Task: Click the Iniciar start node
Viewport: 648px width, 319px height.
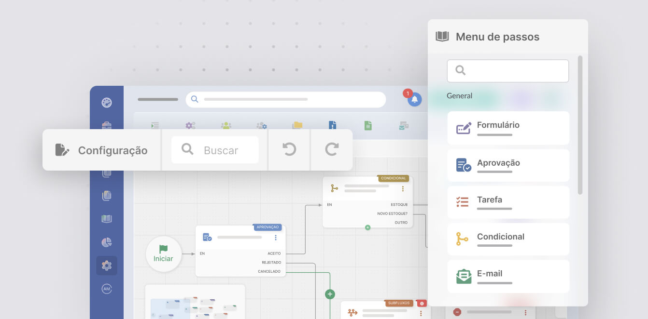Action: [x=164, y=254]
